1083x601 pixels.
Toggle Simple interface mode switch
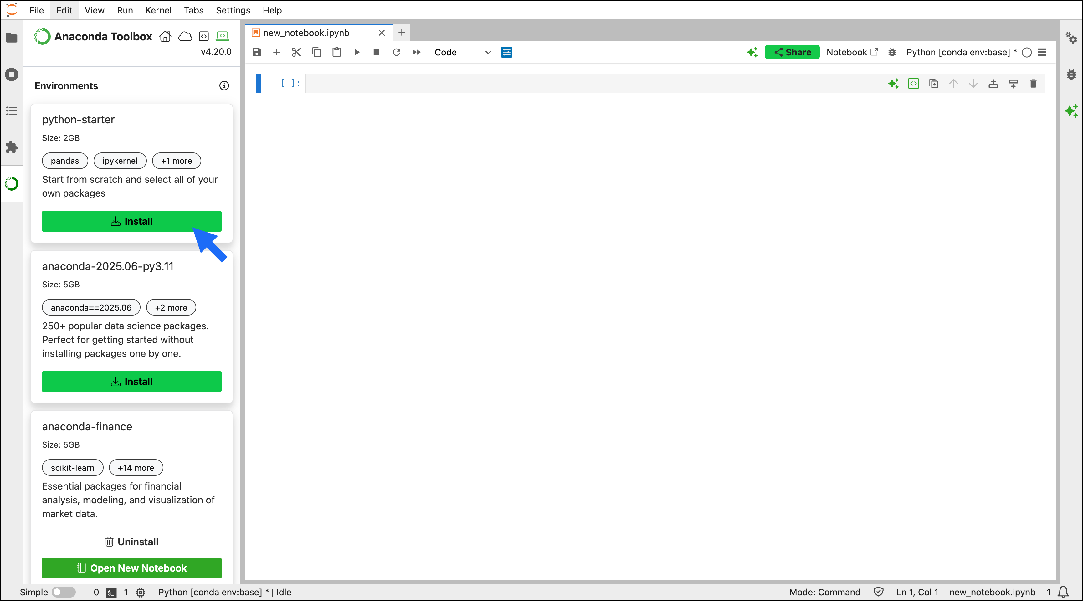(64, 592)
